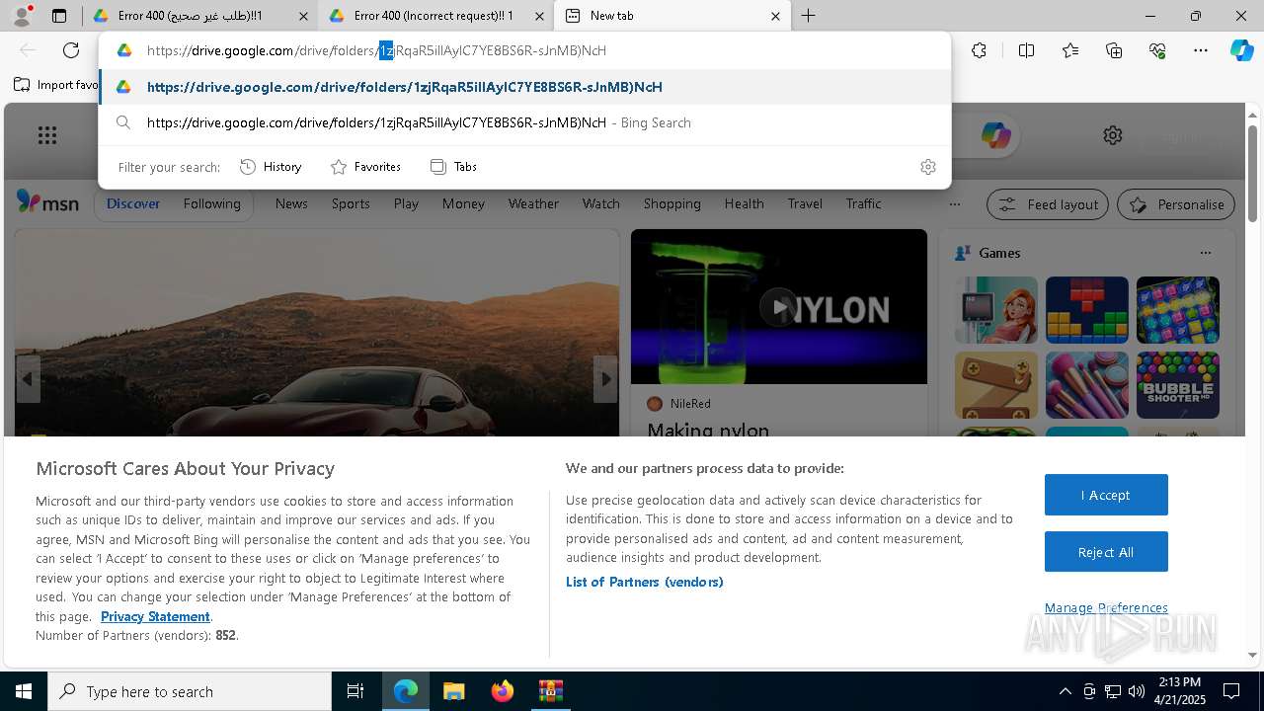Image resolution: width=1264 pixels, height=711 pixels.
Task: Switch to Error 400 (Incorrect request) tab
Action: 435,16
